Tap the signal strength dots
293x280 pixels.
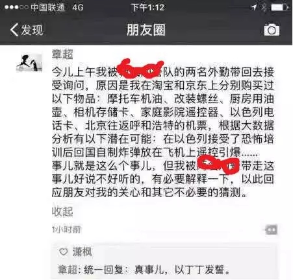point(16,8)
